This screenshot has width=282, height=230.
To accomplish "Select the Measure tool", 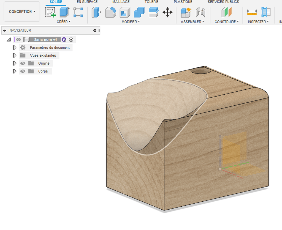I will (x=252, y=12).
